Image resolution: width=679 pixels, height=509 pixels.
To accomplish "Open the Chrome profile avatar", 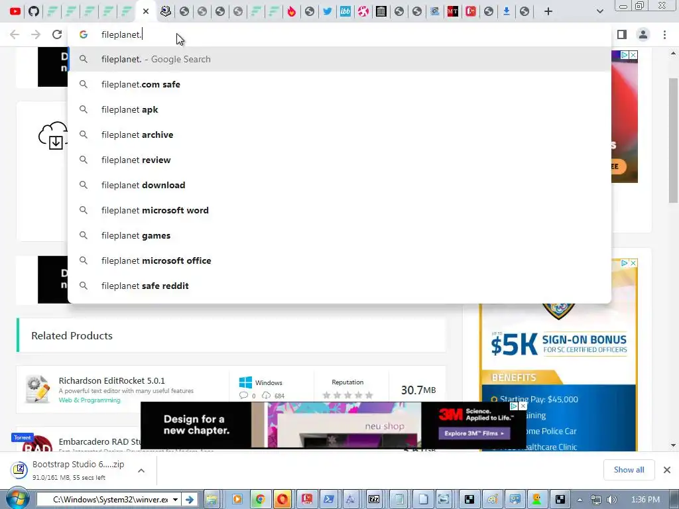I will point(643,34).
